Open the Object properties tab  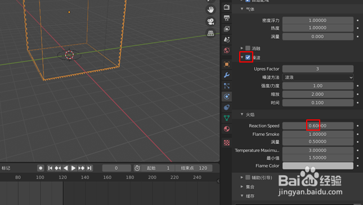click(x=227, y=64)
